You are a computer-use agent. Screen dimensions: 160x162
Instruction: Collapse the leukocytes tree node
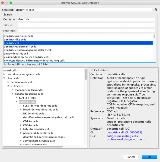(x=8, y=86)
